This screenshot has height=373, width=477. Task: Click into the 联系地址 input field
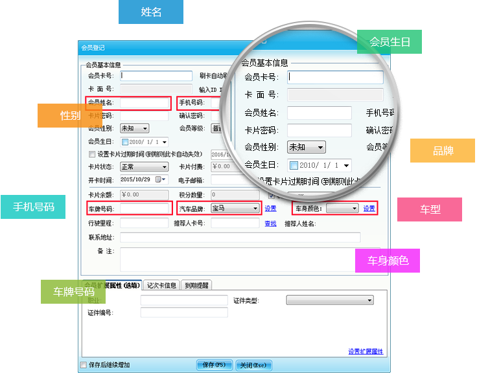point(240,238)
